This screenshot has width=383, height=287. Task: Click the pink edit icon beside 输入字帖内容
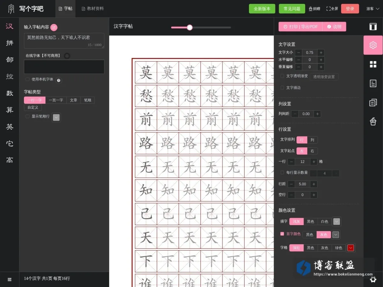pyautogui.click(x=54, y=27)
